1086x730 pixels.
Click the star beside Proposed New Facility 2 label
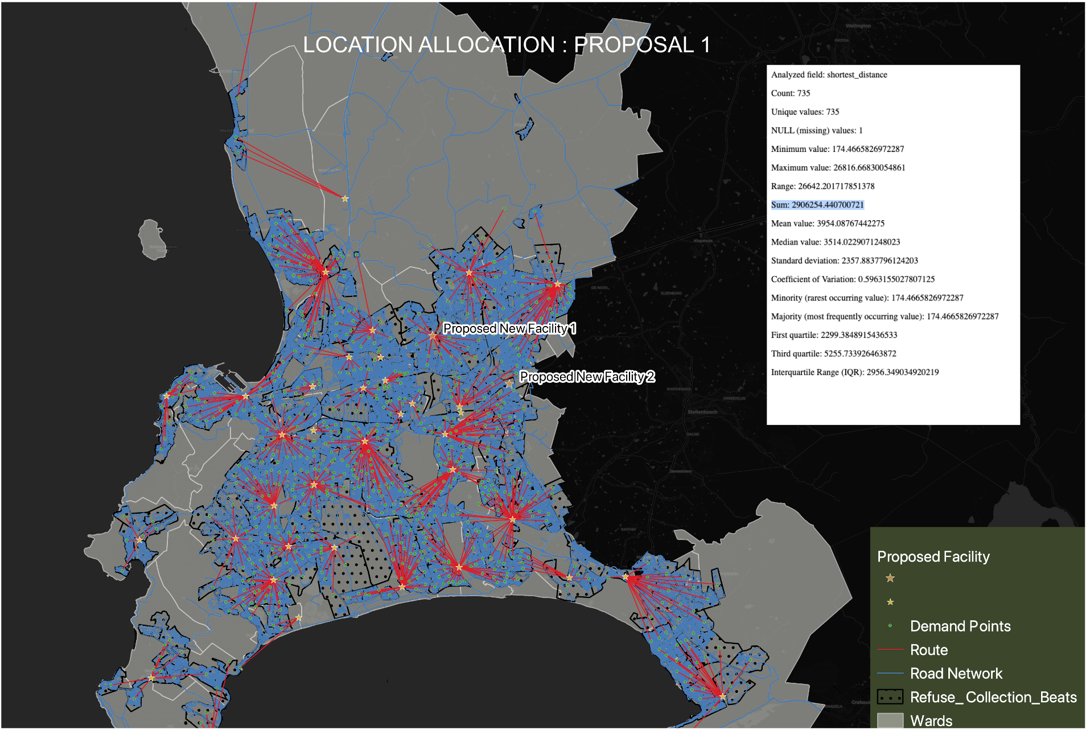click(x=509, y=384)
